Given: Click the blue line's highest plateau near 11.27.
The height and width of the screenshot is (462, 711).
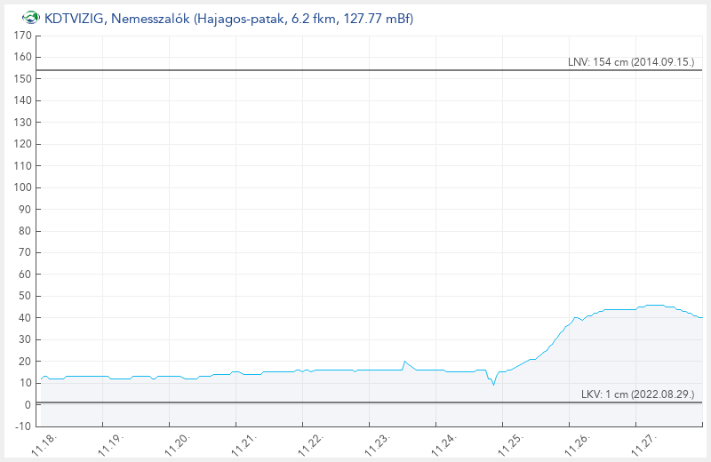Looking at the screenshot, I should click(653, 305).
